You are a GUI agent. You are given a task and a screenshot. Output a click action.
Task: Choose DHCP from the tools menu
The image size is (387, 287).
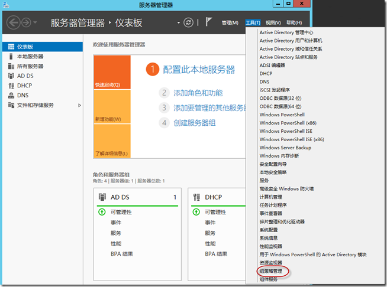coord(266,74)
